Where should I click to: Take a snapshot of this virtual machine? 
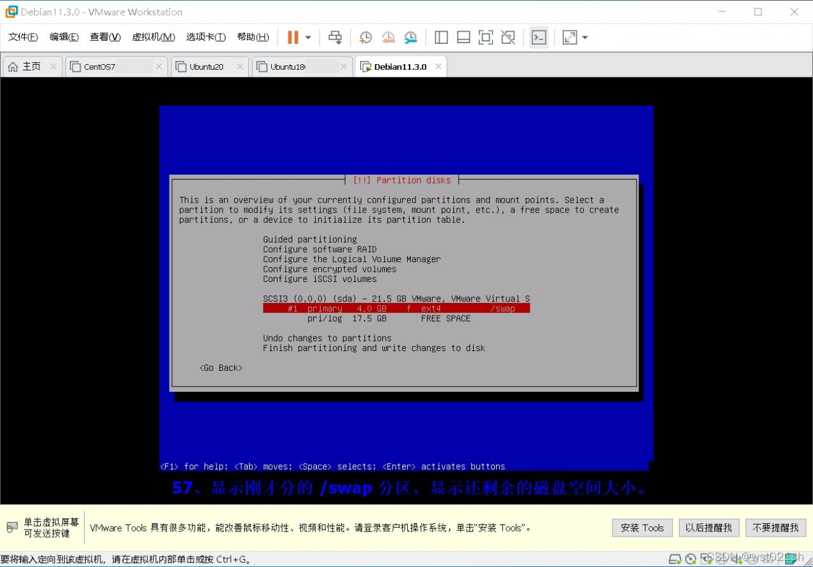click(x=365, y=37)
